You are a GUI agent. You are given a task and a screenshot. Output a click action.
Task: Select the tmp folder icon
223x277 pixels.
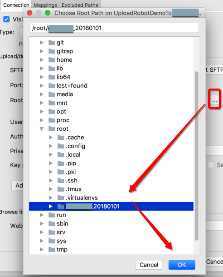(52, 249)
